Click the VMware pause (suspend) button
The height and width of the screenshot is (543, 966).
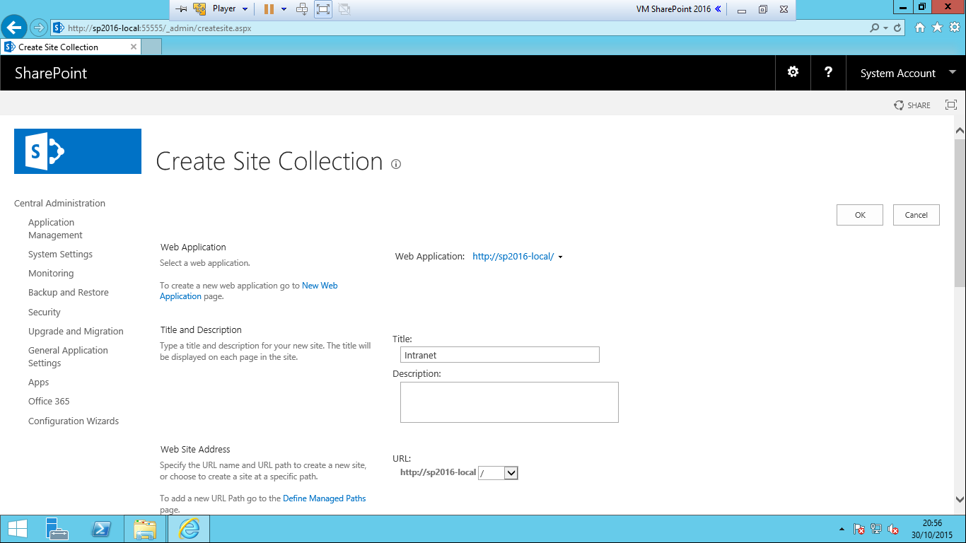point(269,9)
